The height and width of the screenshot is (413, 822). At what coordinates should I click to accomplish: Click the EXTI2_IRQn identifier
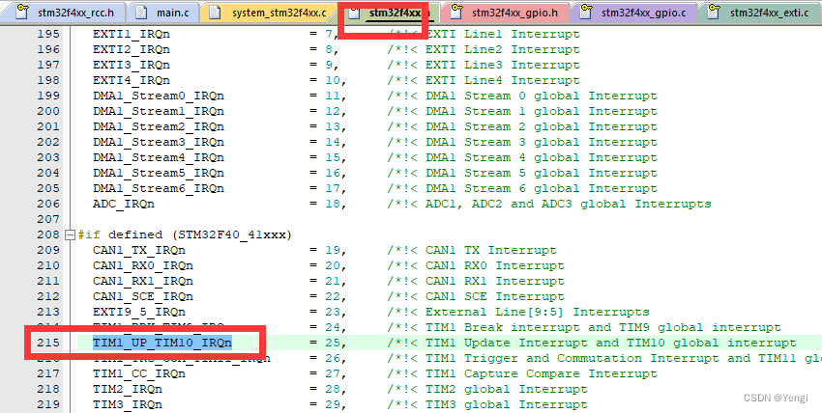pos(132,49)
